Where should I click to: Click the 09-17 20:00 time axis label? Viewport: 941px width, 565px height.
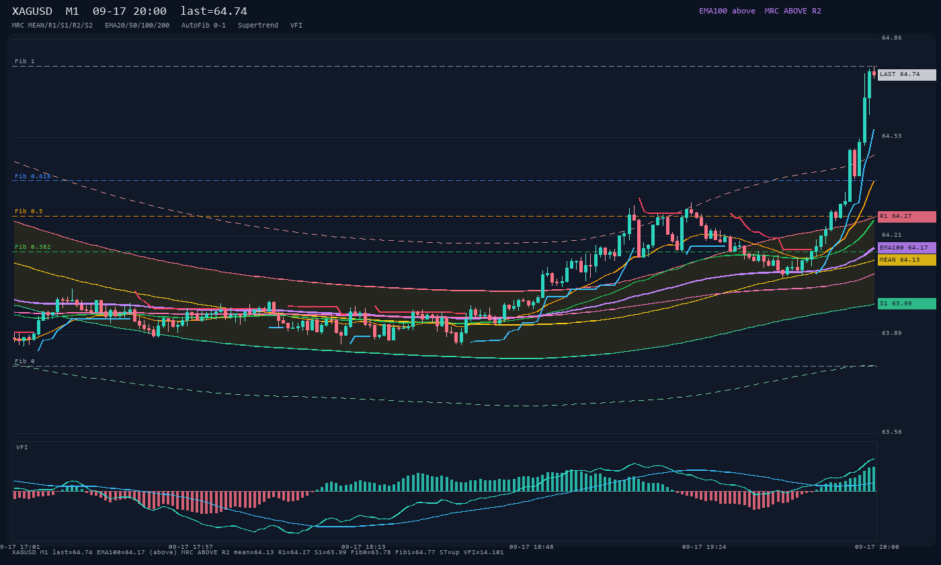point(877,547)
